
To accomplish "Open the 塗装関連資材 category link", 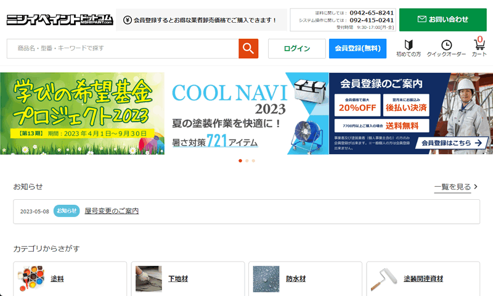I will [x=423, y=279].
